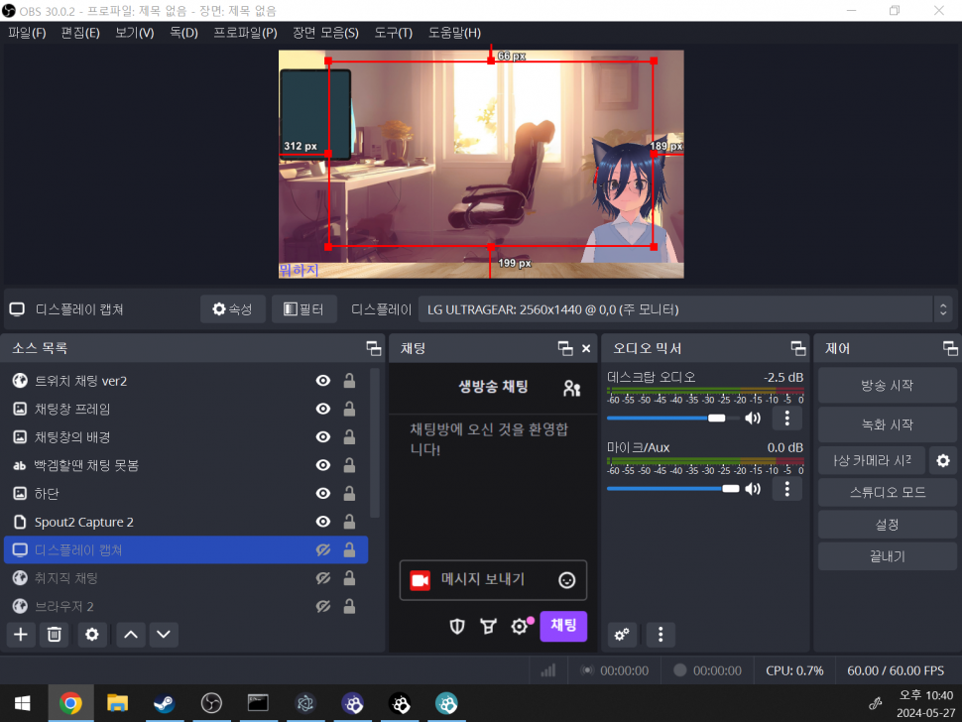
Task: Open chat settings gear icon
Action: (521, 627)
